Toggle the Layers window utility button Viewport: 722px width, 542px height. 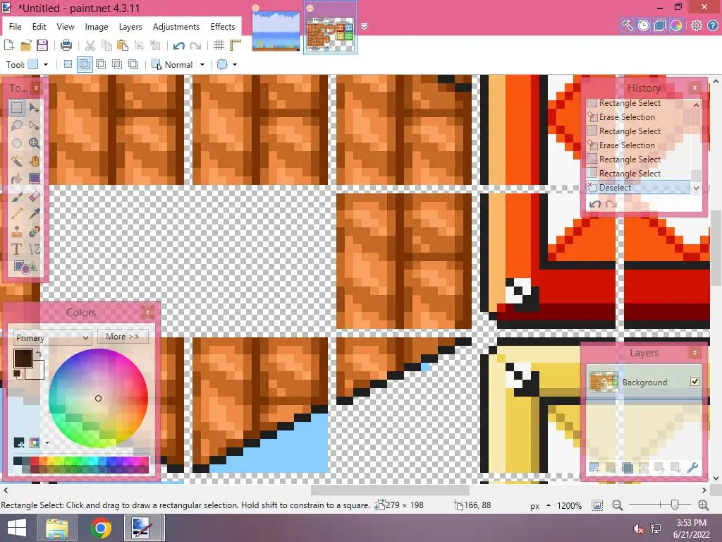click(660, 25)
